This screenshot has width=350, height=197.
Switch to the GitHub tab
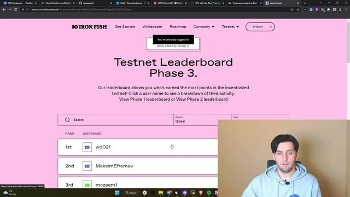point(95,3)
